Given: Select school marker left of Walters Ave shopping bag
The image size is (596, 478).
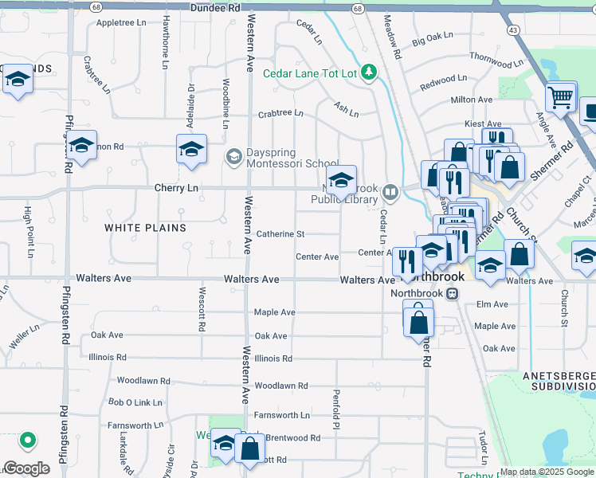Looking at the screenshot, I should (x=490, y=266).
